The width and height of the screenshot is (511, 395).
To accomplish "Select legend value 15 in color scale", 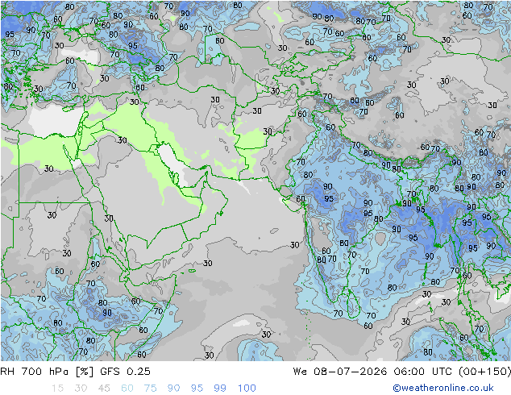I will pos(57,389).
